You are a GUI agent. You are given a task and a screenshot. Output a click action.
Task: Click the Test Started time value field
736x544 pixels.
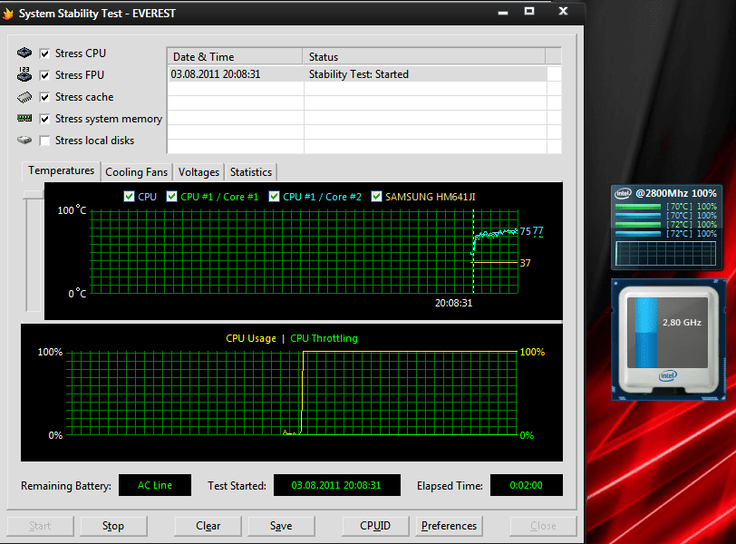point(336,485)
